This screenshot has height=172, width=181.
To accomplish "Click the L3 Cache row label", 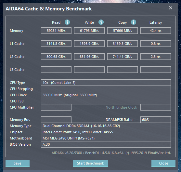I will pos(17,70).
